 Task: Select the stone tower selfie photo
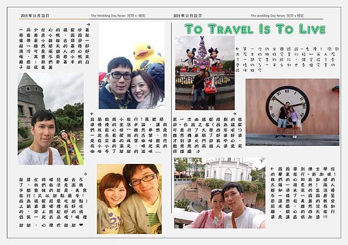click(50, 119)
